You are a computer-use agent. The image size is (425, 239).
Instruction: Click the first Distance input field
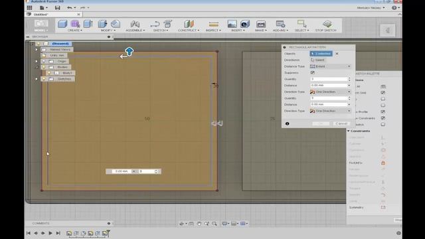(329, 86)
